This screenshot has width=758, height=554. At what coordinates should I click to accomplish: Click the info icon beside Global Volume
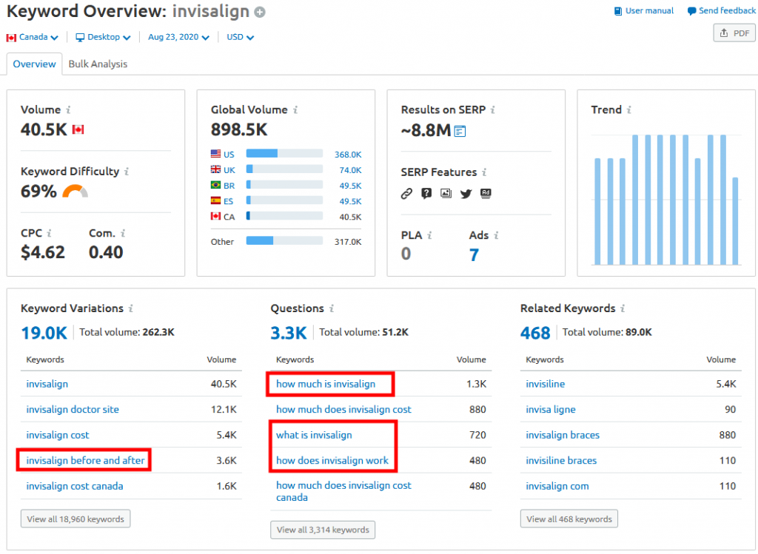point(295,110)
